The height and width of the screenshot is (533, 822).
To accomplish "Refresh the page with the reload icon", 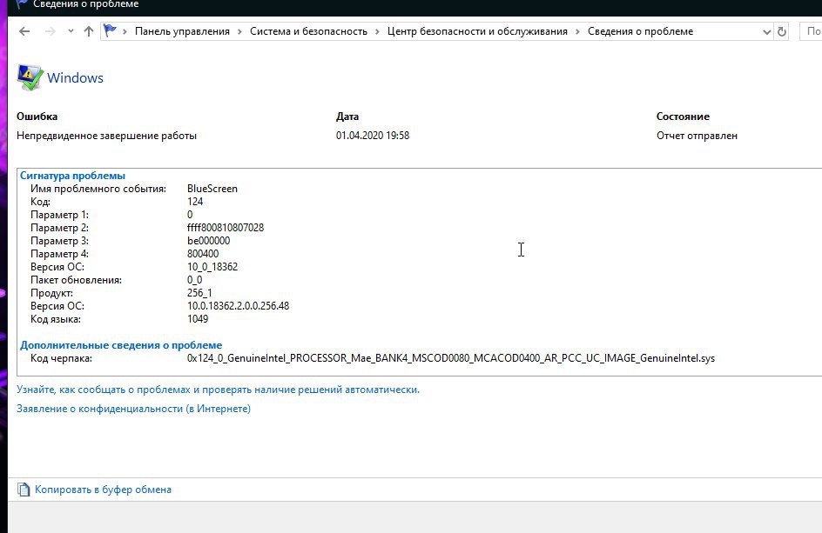I will (x=782, y=31).
